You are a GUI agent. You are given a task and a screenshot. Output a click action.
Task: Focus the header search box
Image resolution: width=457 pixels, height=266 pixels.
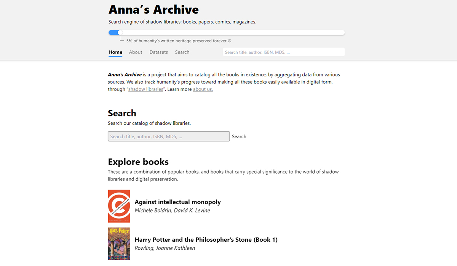(x=284, y=52)
